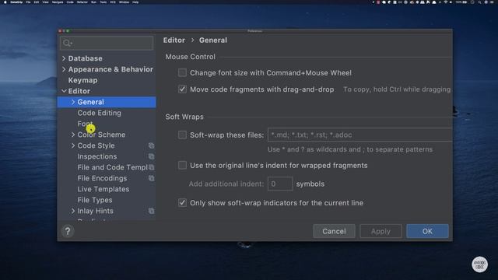This screenshot has width=498, height=280.
Task: Enable Change font size with Command+Mouse Wheel
Action: (182, 72)
